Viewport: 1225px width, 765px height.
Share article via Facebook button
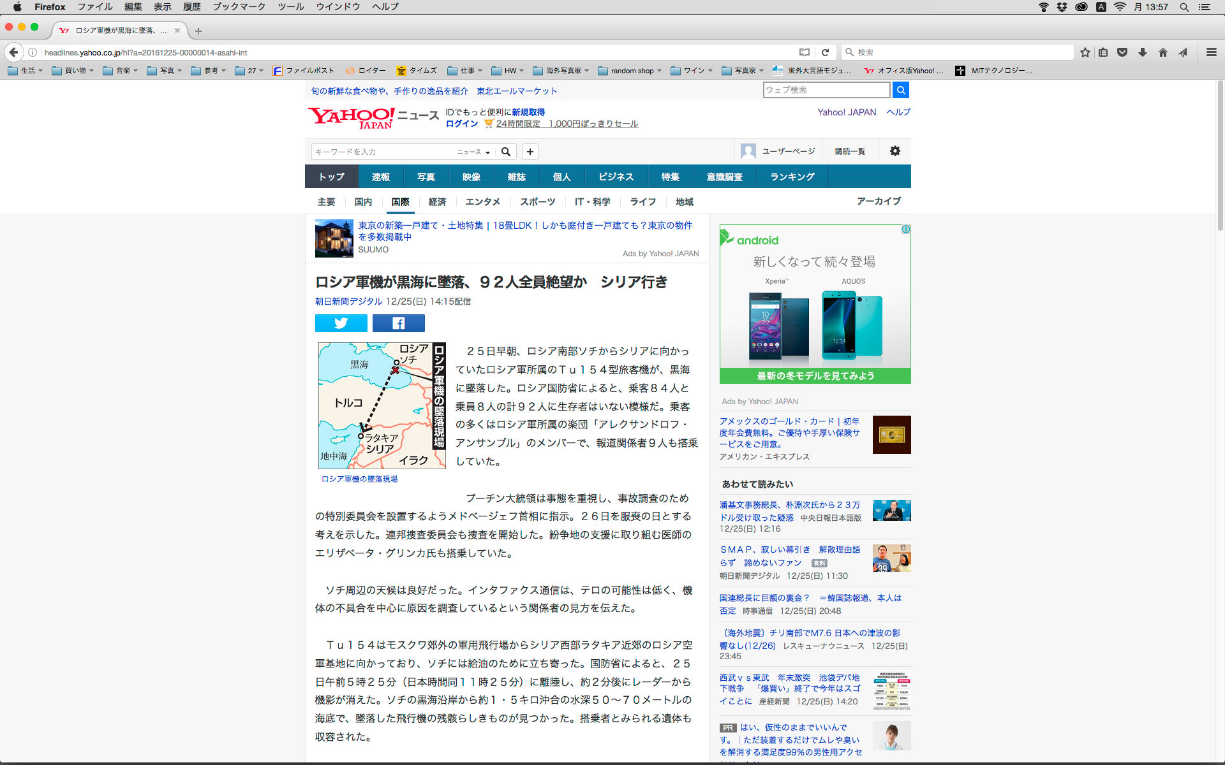[398, 323]
